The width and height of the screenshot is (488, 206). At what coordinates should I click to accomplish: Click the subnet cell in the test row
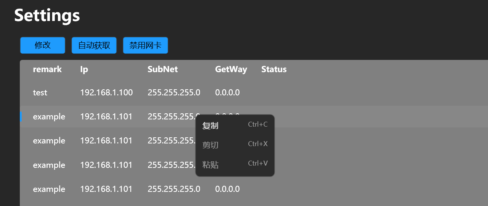174,93
